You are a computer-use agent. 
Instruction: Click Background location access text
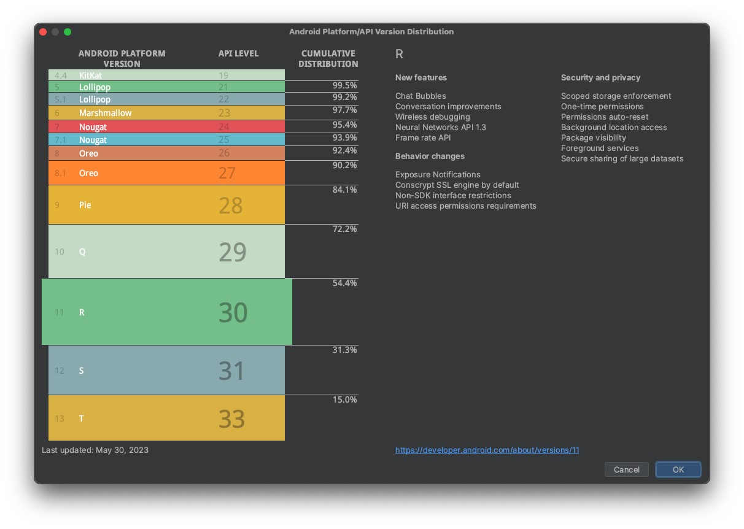click(x=614, y=127)
